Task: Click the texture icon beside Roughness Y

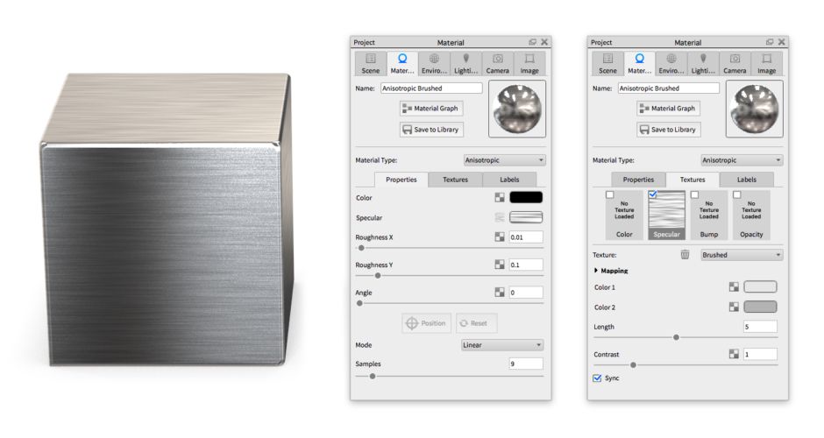Action: (500, 264)
